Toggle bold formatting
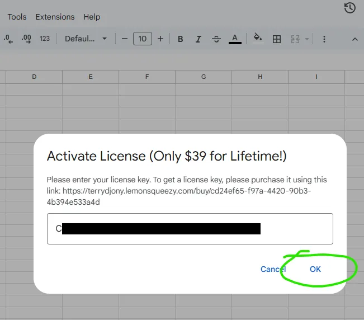 click(x=181, y=39)
